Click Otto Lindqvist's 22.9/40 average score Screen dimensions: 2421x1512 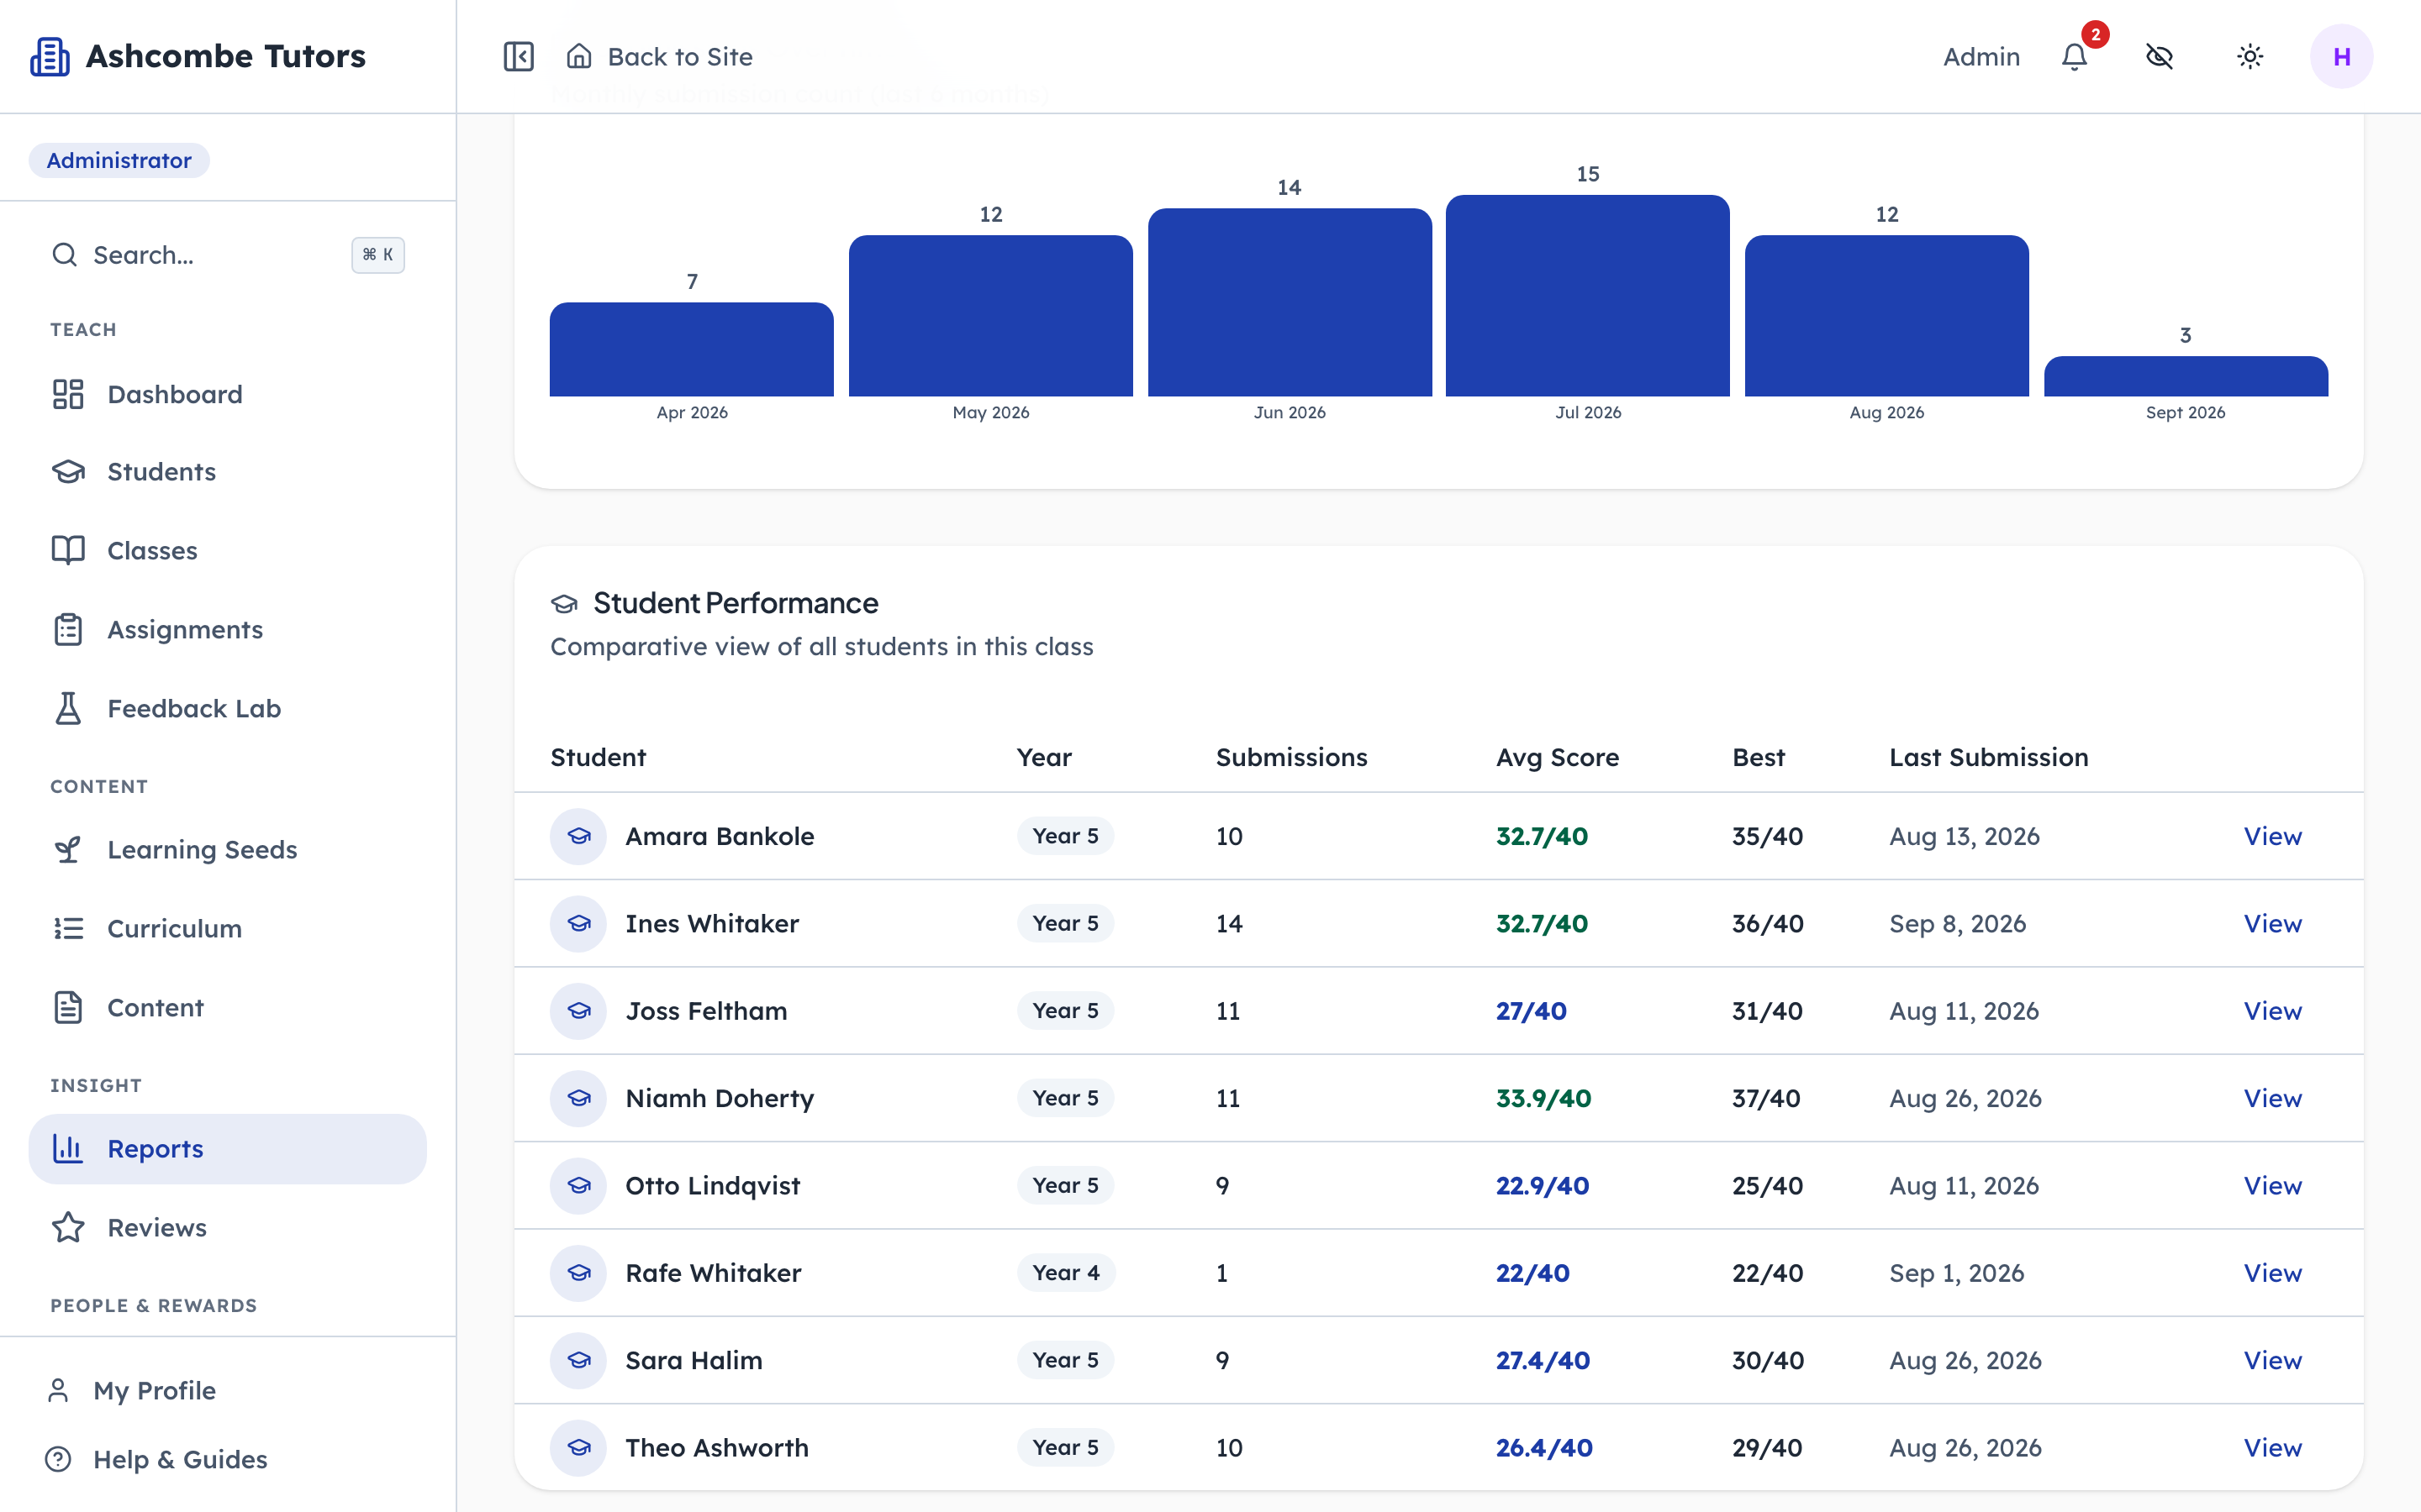point(1542,1185)
